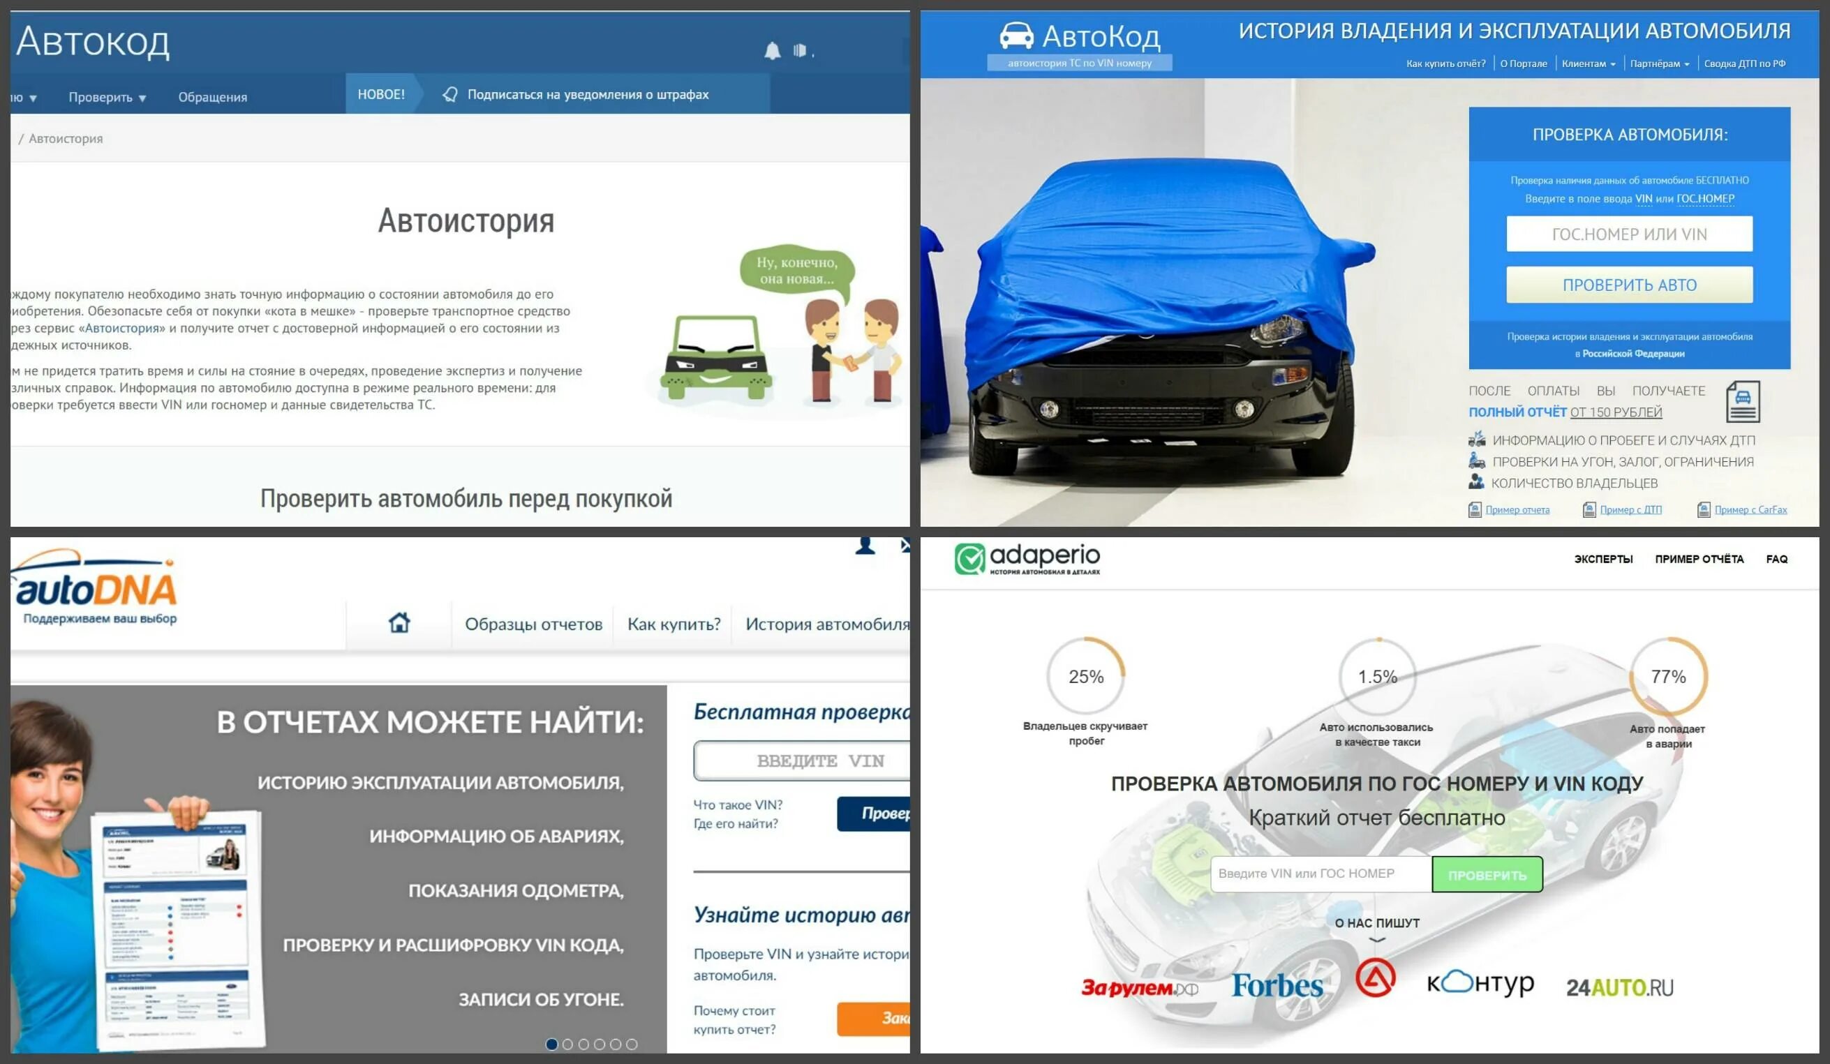Viewport: 1830px width, 1064px height.
Task: Expand the О НАС ПИШУТ chevron
Action: 1378,941
